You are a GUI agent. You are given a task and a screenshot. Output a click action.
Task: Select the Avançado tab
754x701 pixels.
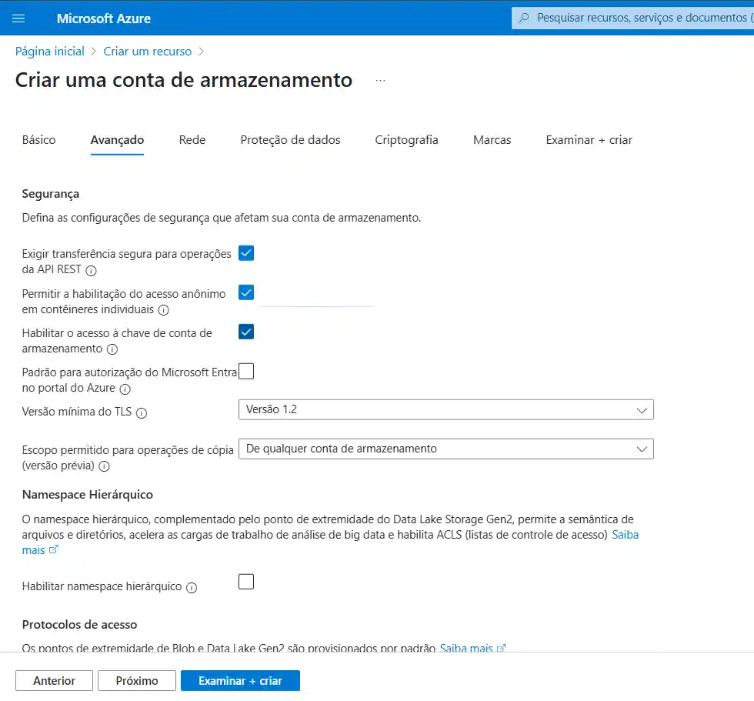coord(117,140)
